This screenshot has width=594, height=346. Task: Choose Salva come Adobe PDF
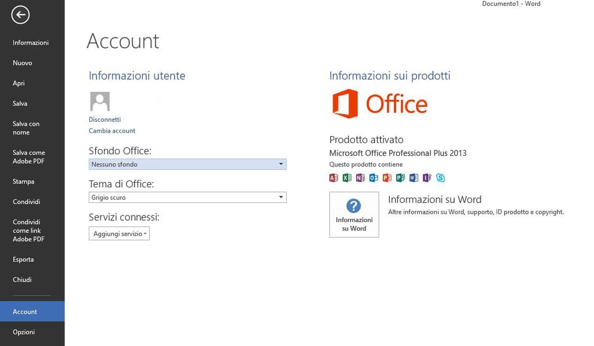click(29, 157)
